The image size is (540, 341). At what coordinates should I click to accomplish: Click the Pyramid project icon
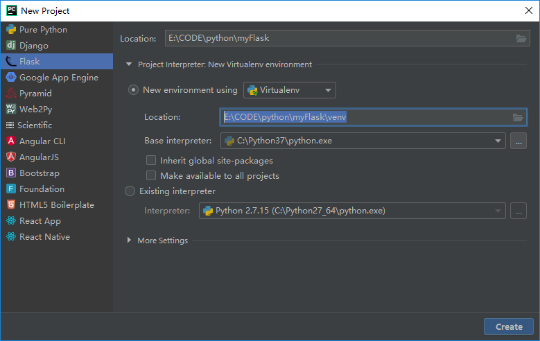11,93
